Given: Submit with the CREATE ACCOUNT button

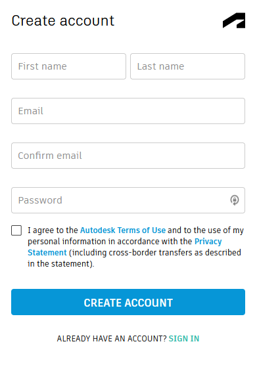Looking at the screenshot, I should pos(128,302).
